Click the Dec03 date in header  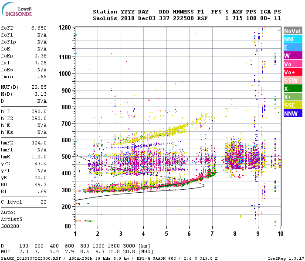(x=147, y=18)
